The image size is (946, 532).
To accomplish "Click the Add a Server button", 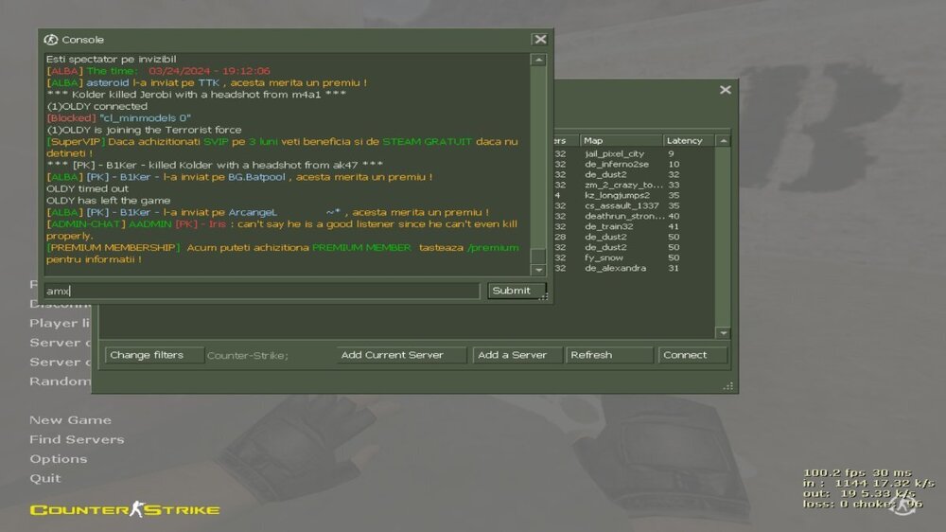I will [517, 355].
